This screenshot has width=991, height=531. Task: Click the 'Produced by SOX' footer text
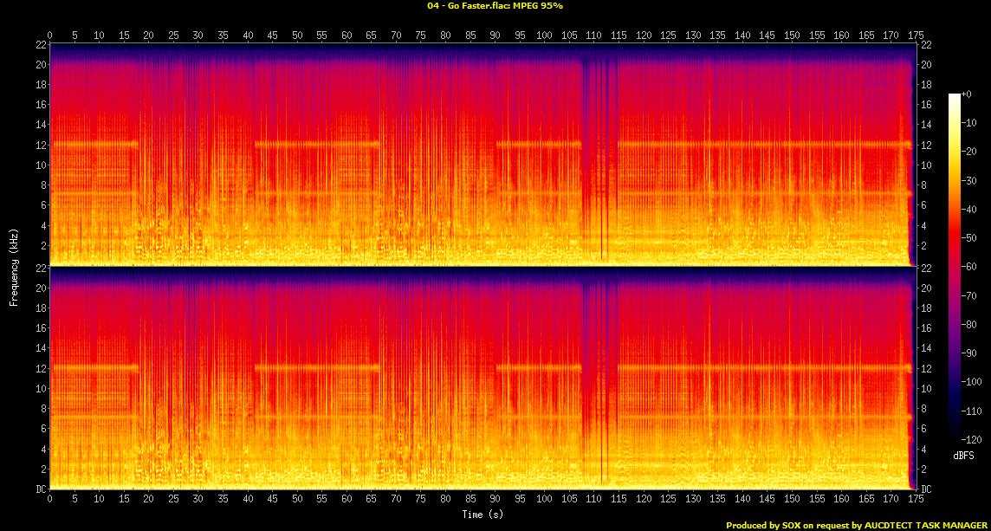pos(762,525)
